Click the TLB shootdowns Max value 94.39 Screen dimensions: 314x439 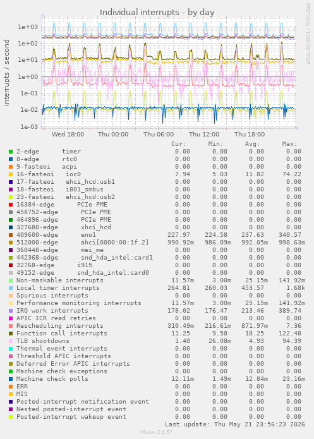tap(292, 341)
